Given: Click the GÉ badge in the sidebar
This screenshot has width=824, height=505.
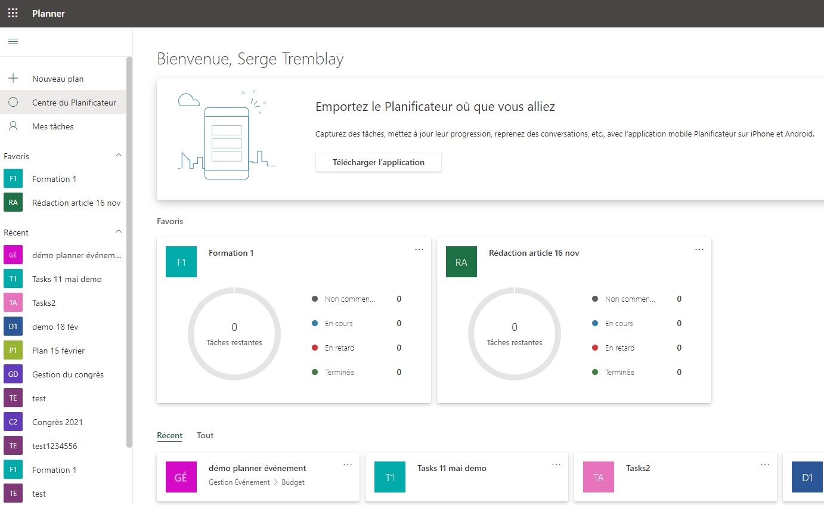Looking at the screenshot, I should [x=13, y=255].
